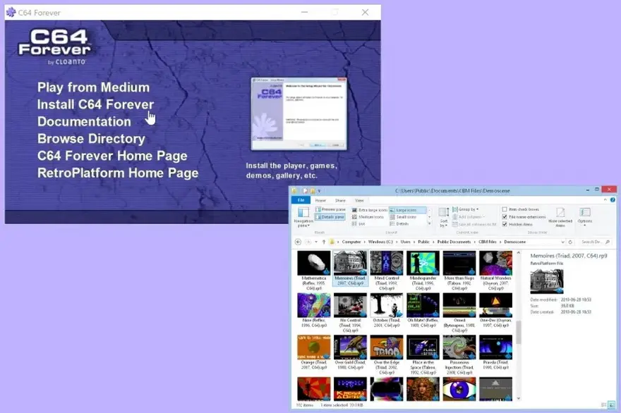
Task: Click Users in the address breadcrumb
Action: click(x=405, y=242)
